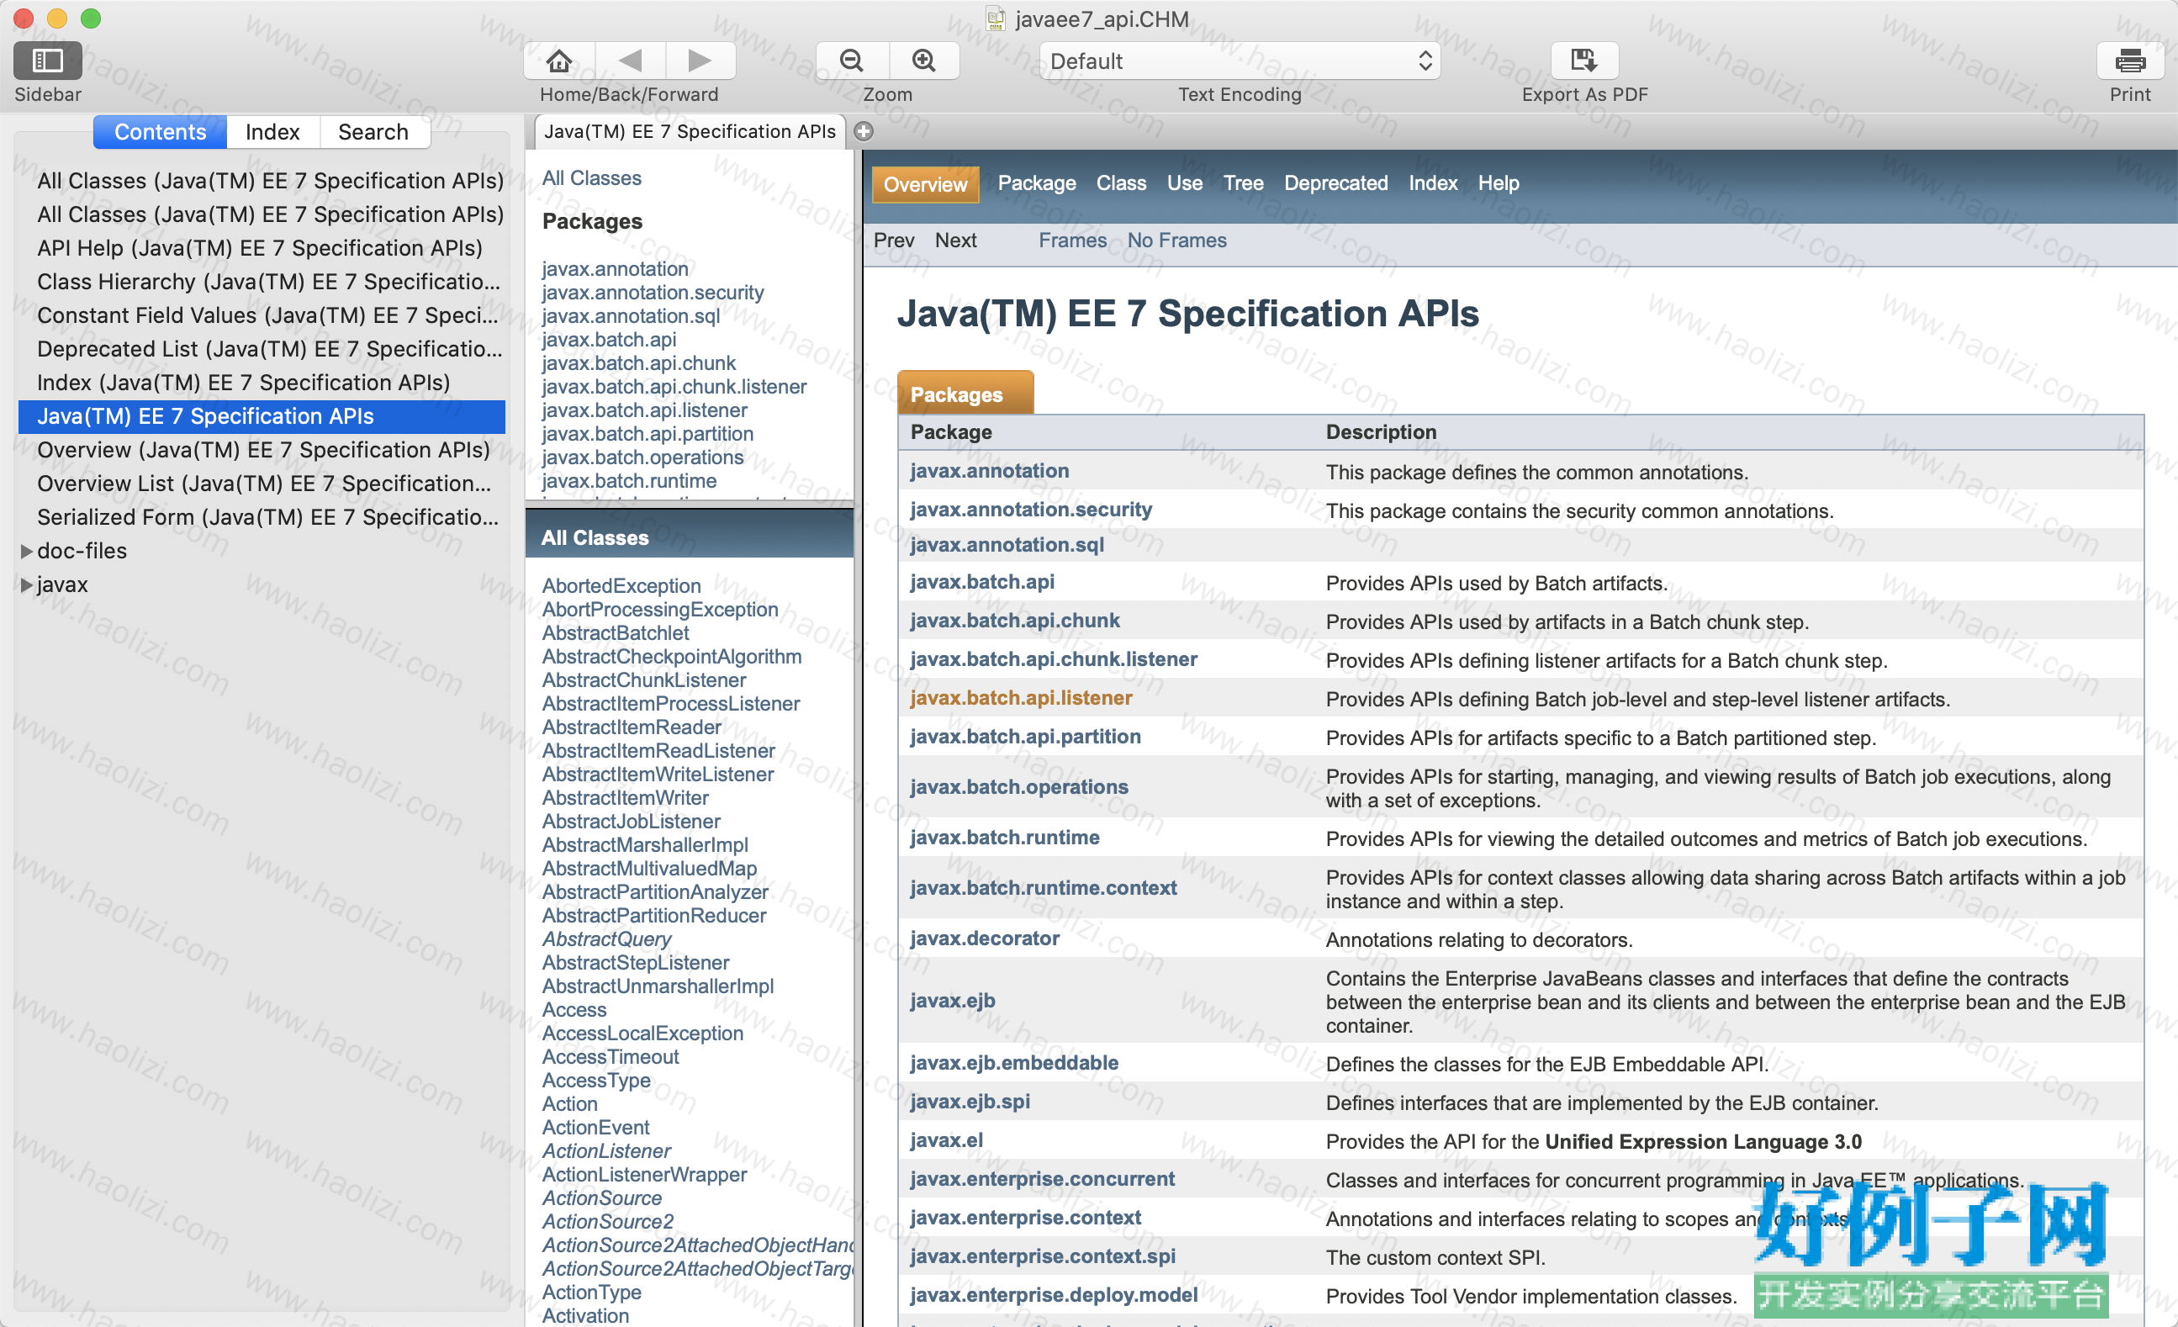
Task: Open the Text Encoding dropdown
Action: [1240, 61]
